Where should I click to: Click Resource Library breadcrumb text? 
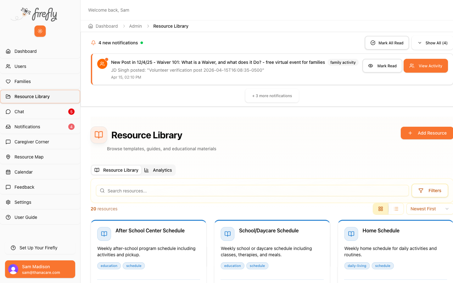tap(171, 26)
